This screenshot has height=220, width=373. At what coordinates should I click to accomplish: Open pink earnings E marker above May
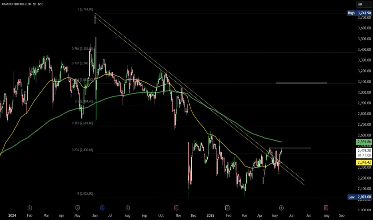77,208
